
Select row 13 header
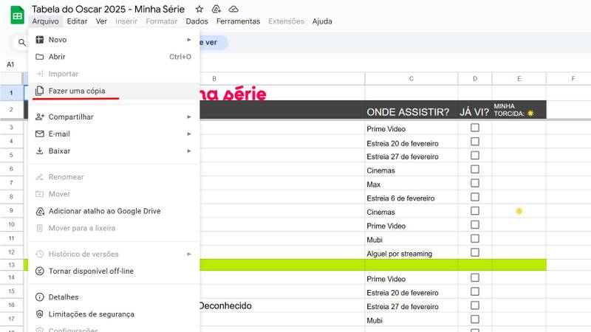[11, 265]
